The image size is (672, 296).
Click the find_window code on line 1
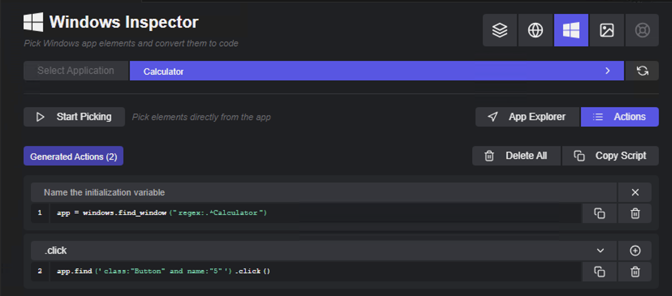tap(162, 212)
